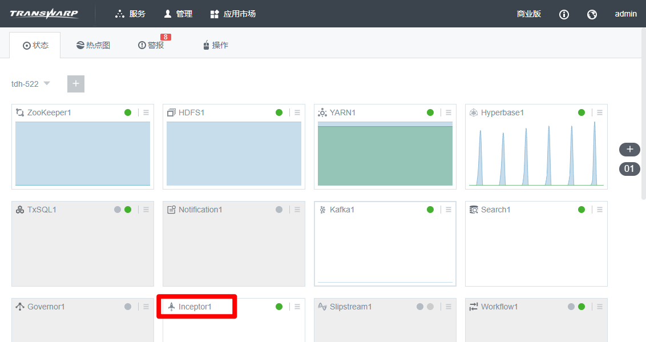Click the info icon in the header

564,14
